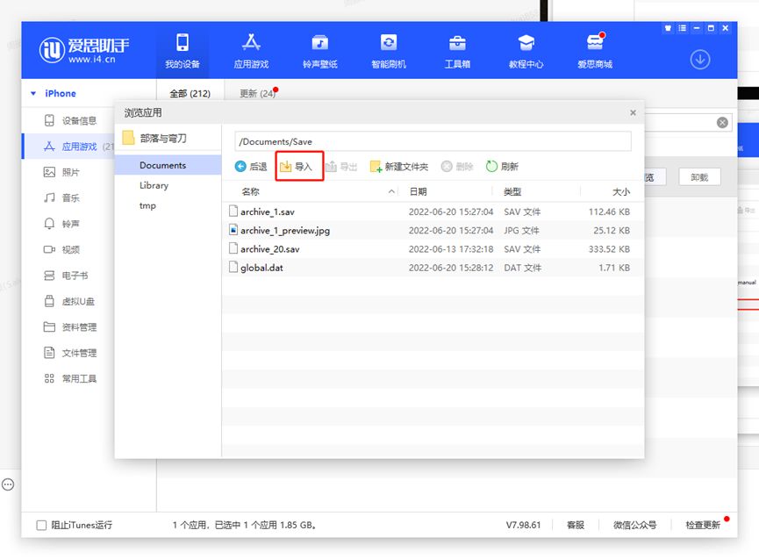
Task: Sort by 日期 column header
Action: [419, 191]
